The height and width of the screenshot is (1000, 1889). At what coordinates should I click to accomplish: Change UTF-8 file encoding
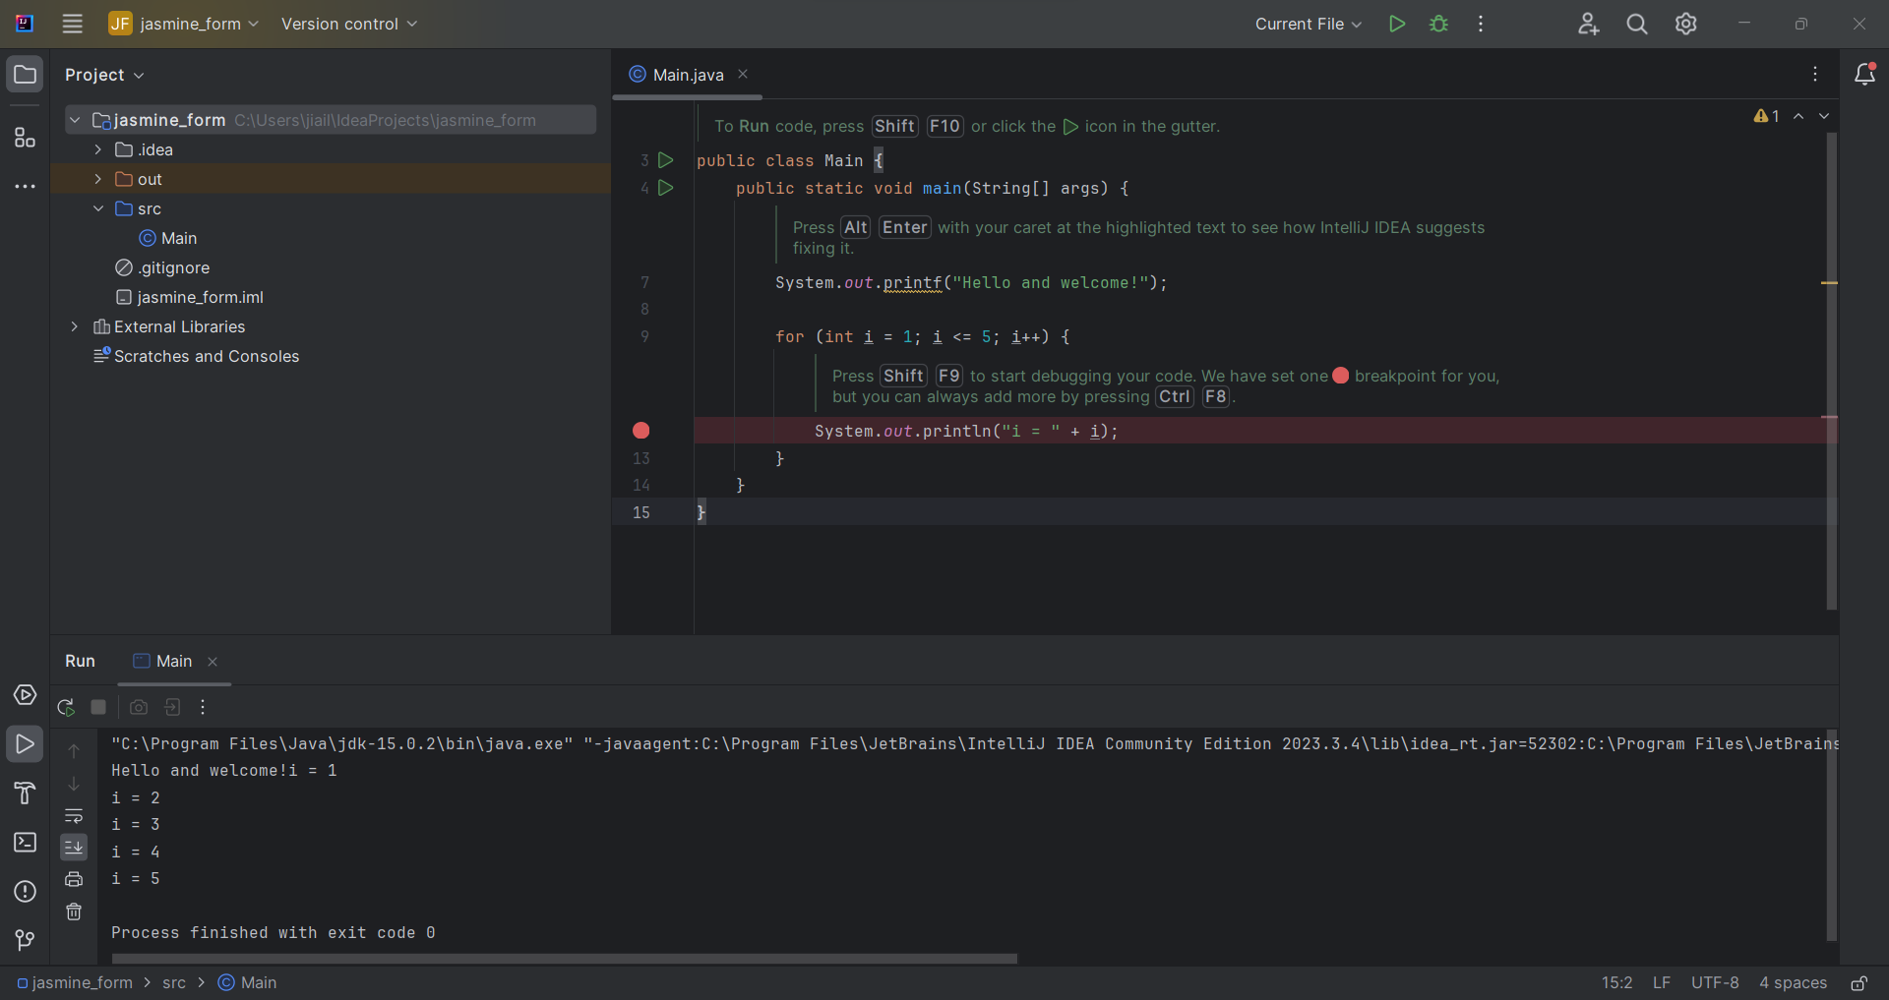point(1715,983)
